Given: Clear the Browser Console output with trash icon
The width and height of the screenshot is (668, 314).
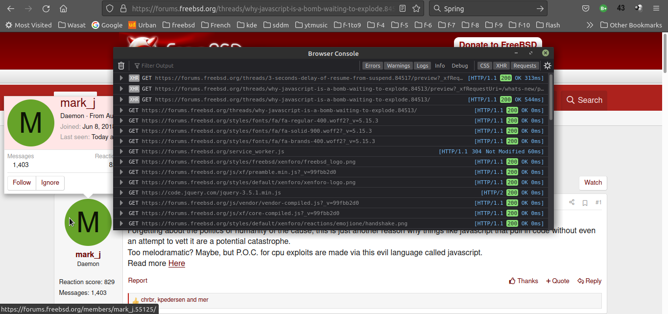Looking at the screenshot, I should coord(121,66).
